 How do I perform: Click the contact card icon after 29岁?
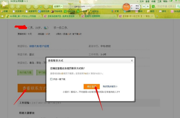click(45, 28)
